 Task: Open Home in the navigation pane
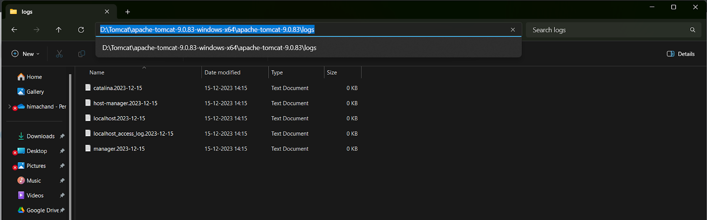pyautogui.click(x=30, y=77)
